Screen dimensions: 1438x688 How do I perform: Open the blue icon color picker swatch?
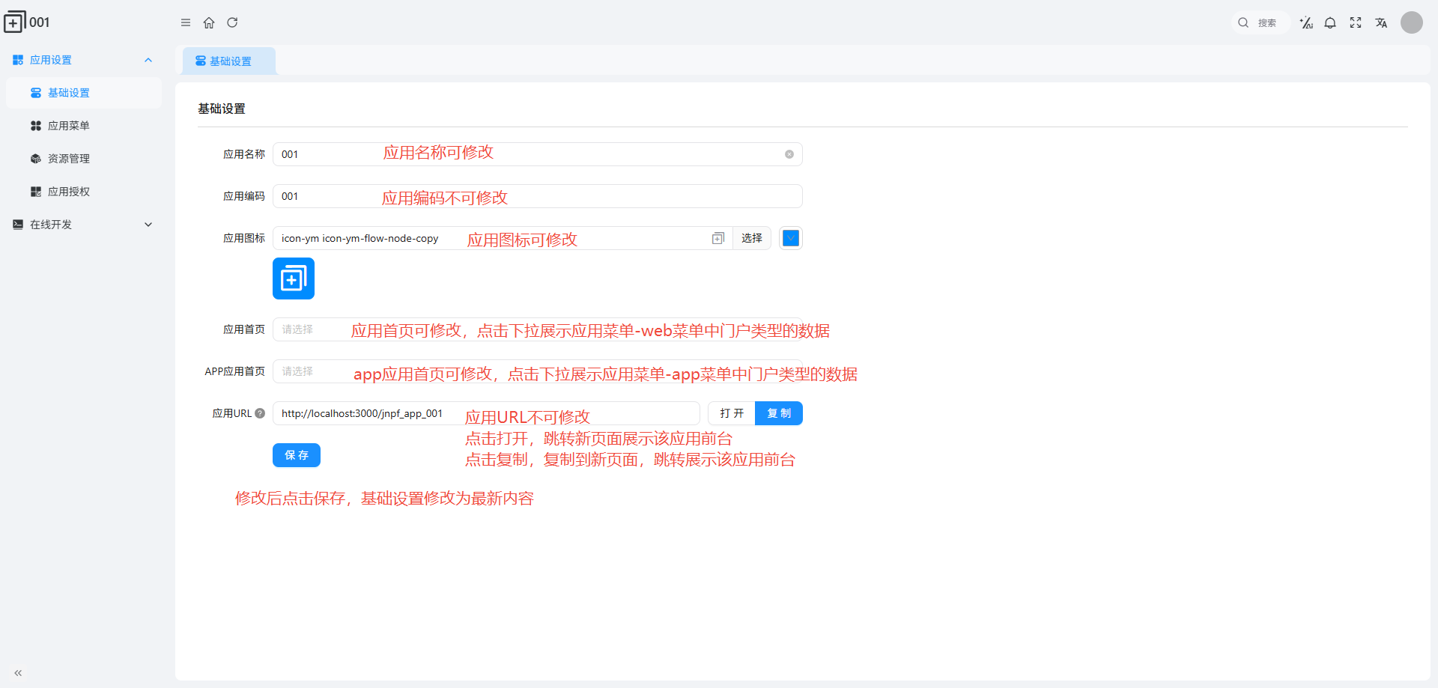click(x=791, y=238)
